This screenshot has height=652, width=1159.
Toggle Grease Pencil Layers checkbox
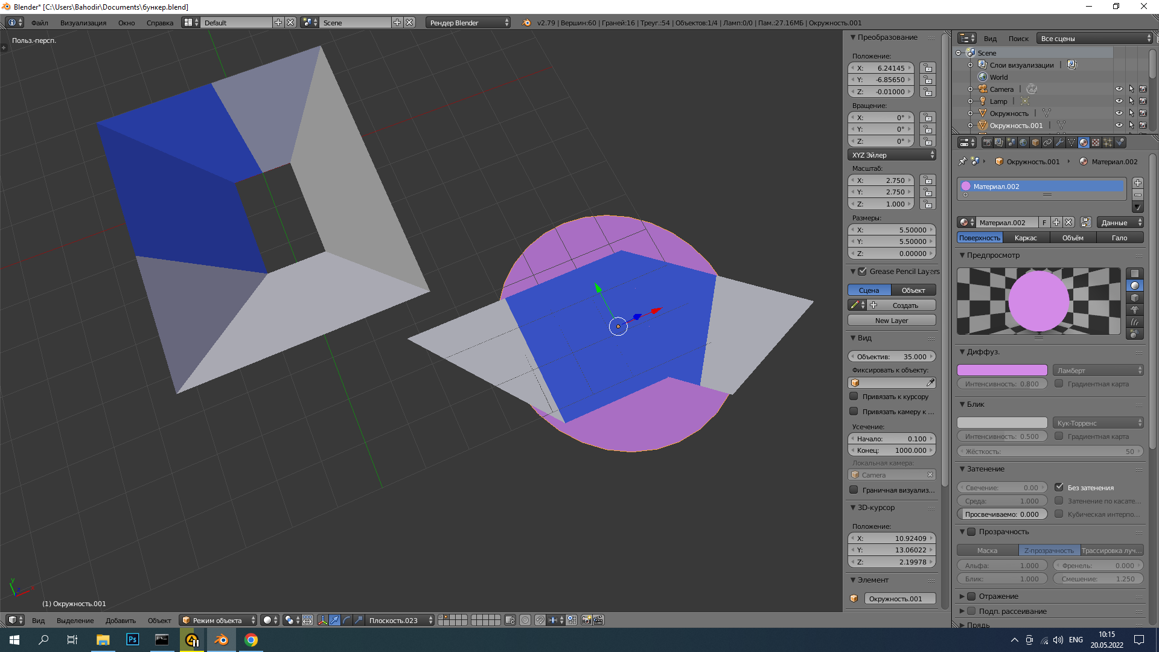click(863, 271)
